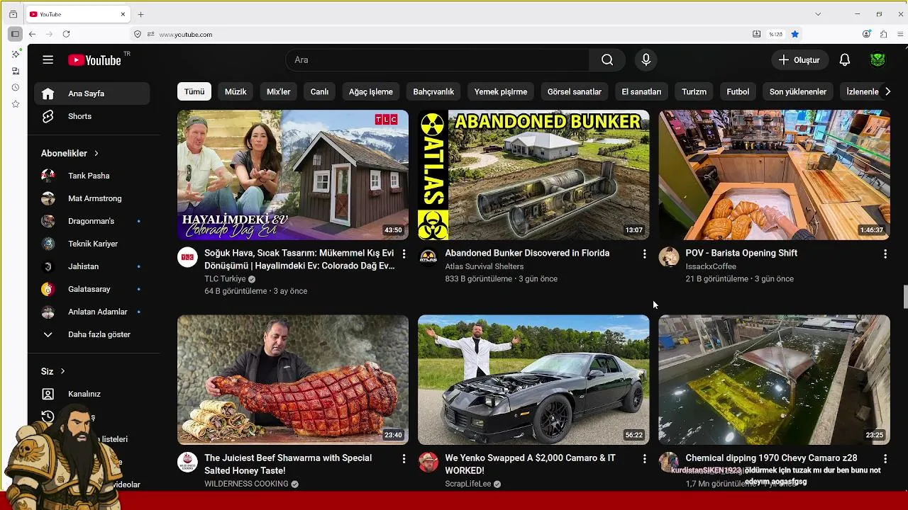Image resolution: width=908 pixels, height=510 pixels.
Task: Open Atlas Survival Shelters channel avatar
Action: tap(428, 256)
